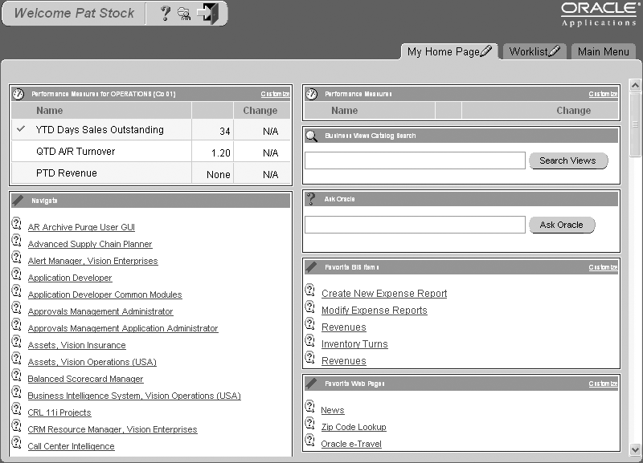
Task: Open Call Center Intelligence link
Action: click(71, 446)
